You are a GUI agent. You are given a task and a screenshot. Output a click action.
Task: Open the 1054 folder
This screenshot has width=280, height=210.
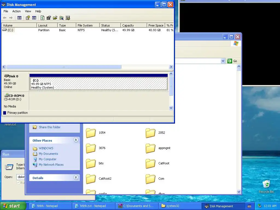(91, 133)
